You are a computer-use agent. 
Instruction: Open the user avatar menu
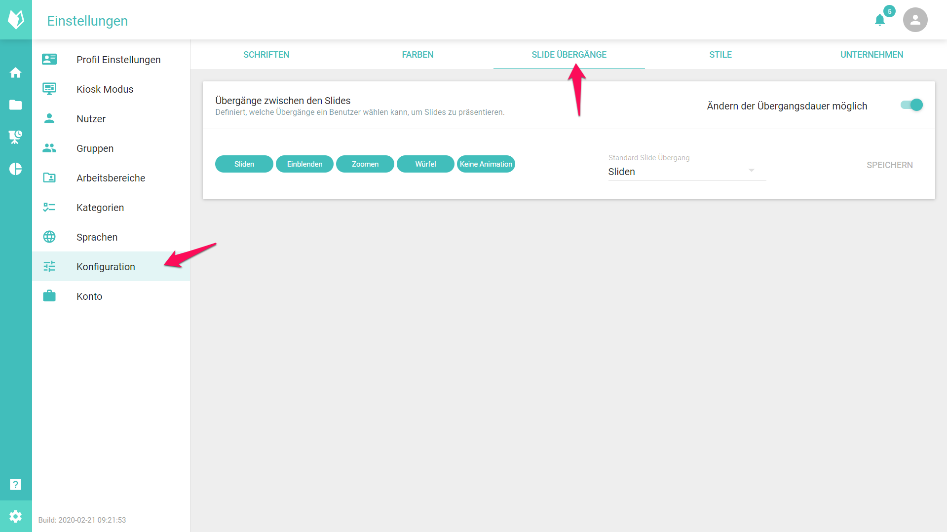point(915,20)
